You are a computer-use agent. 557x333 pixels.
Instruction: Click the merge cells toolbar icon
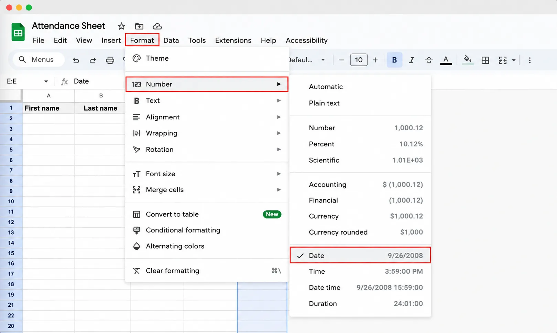[503, 60]
